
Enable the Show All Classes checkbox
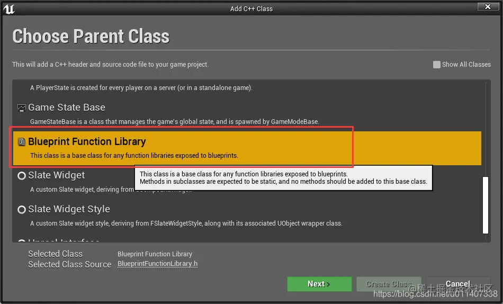436,65
